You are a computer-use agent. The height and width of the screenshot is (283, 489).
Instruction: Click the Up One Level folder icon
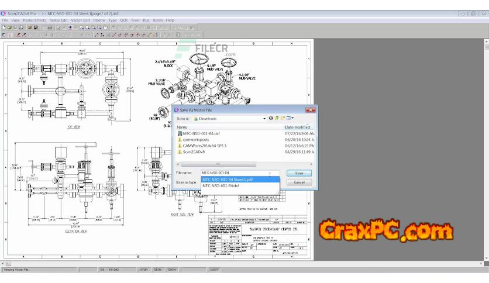277,118
